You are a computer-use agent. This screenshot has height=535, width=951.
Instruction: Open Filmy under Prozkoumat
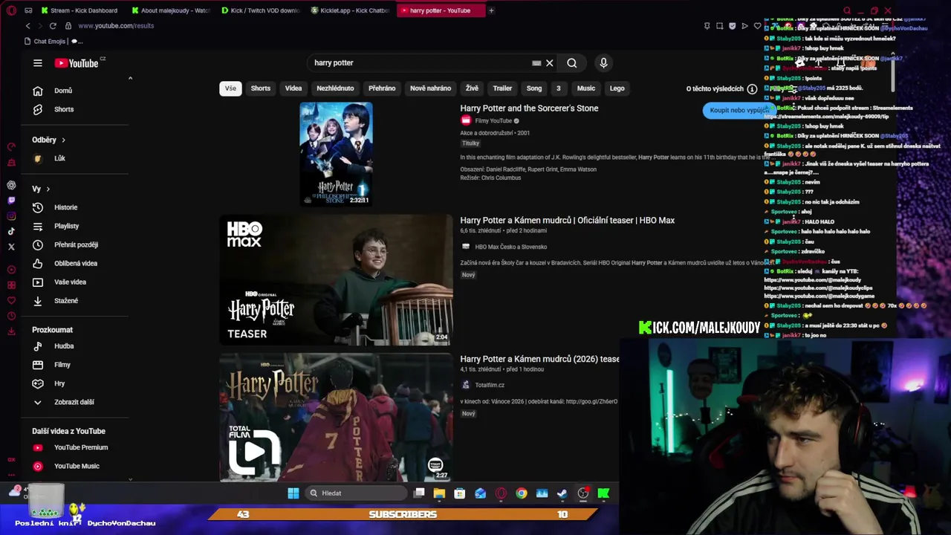pos(62,365)
